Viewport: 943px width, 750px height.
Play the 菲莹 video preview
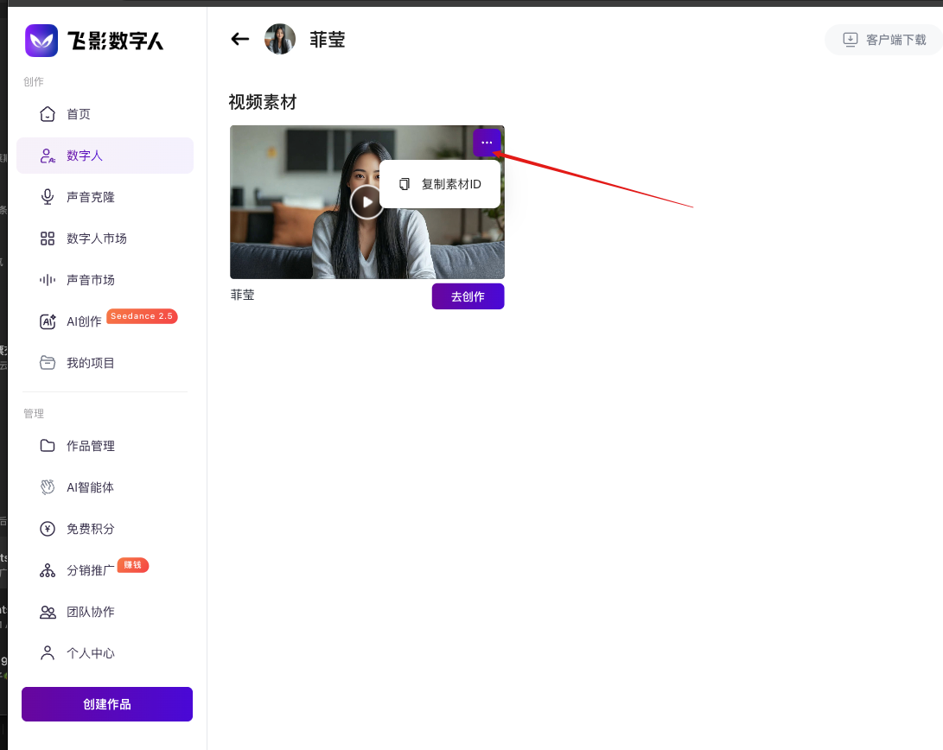coord(366,202)
